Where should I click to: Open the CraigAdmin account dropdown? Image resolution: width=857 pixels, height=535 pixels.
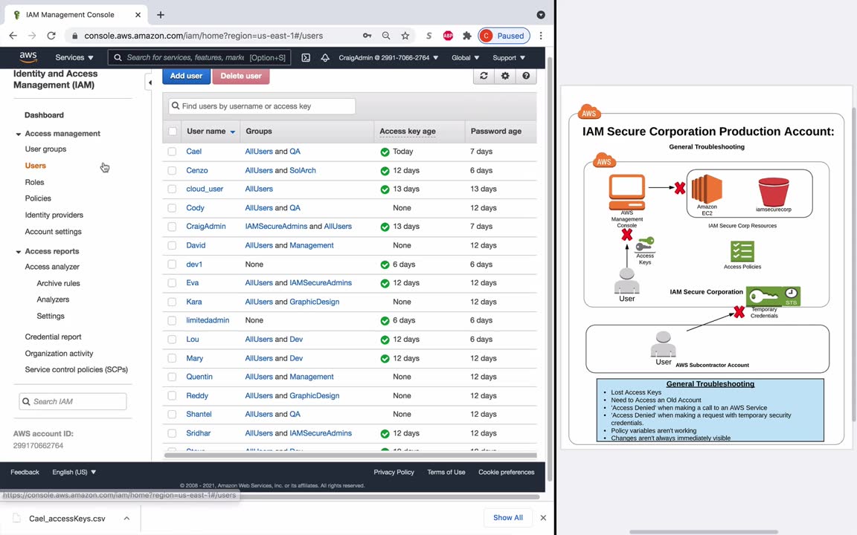point(388,57)
